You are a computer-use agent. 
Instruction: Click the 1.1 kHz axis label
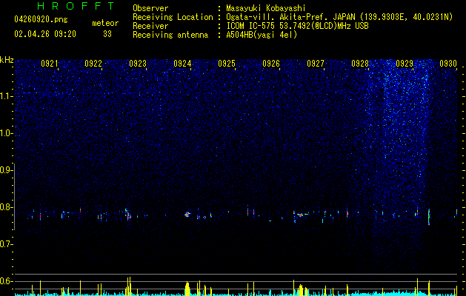pos(6,96)
